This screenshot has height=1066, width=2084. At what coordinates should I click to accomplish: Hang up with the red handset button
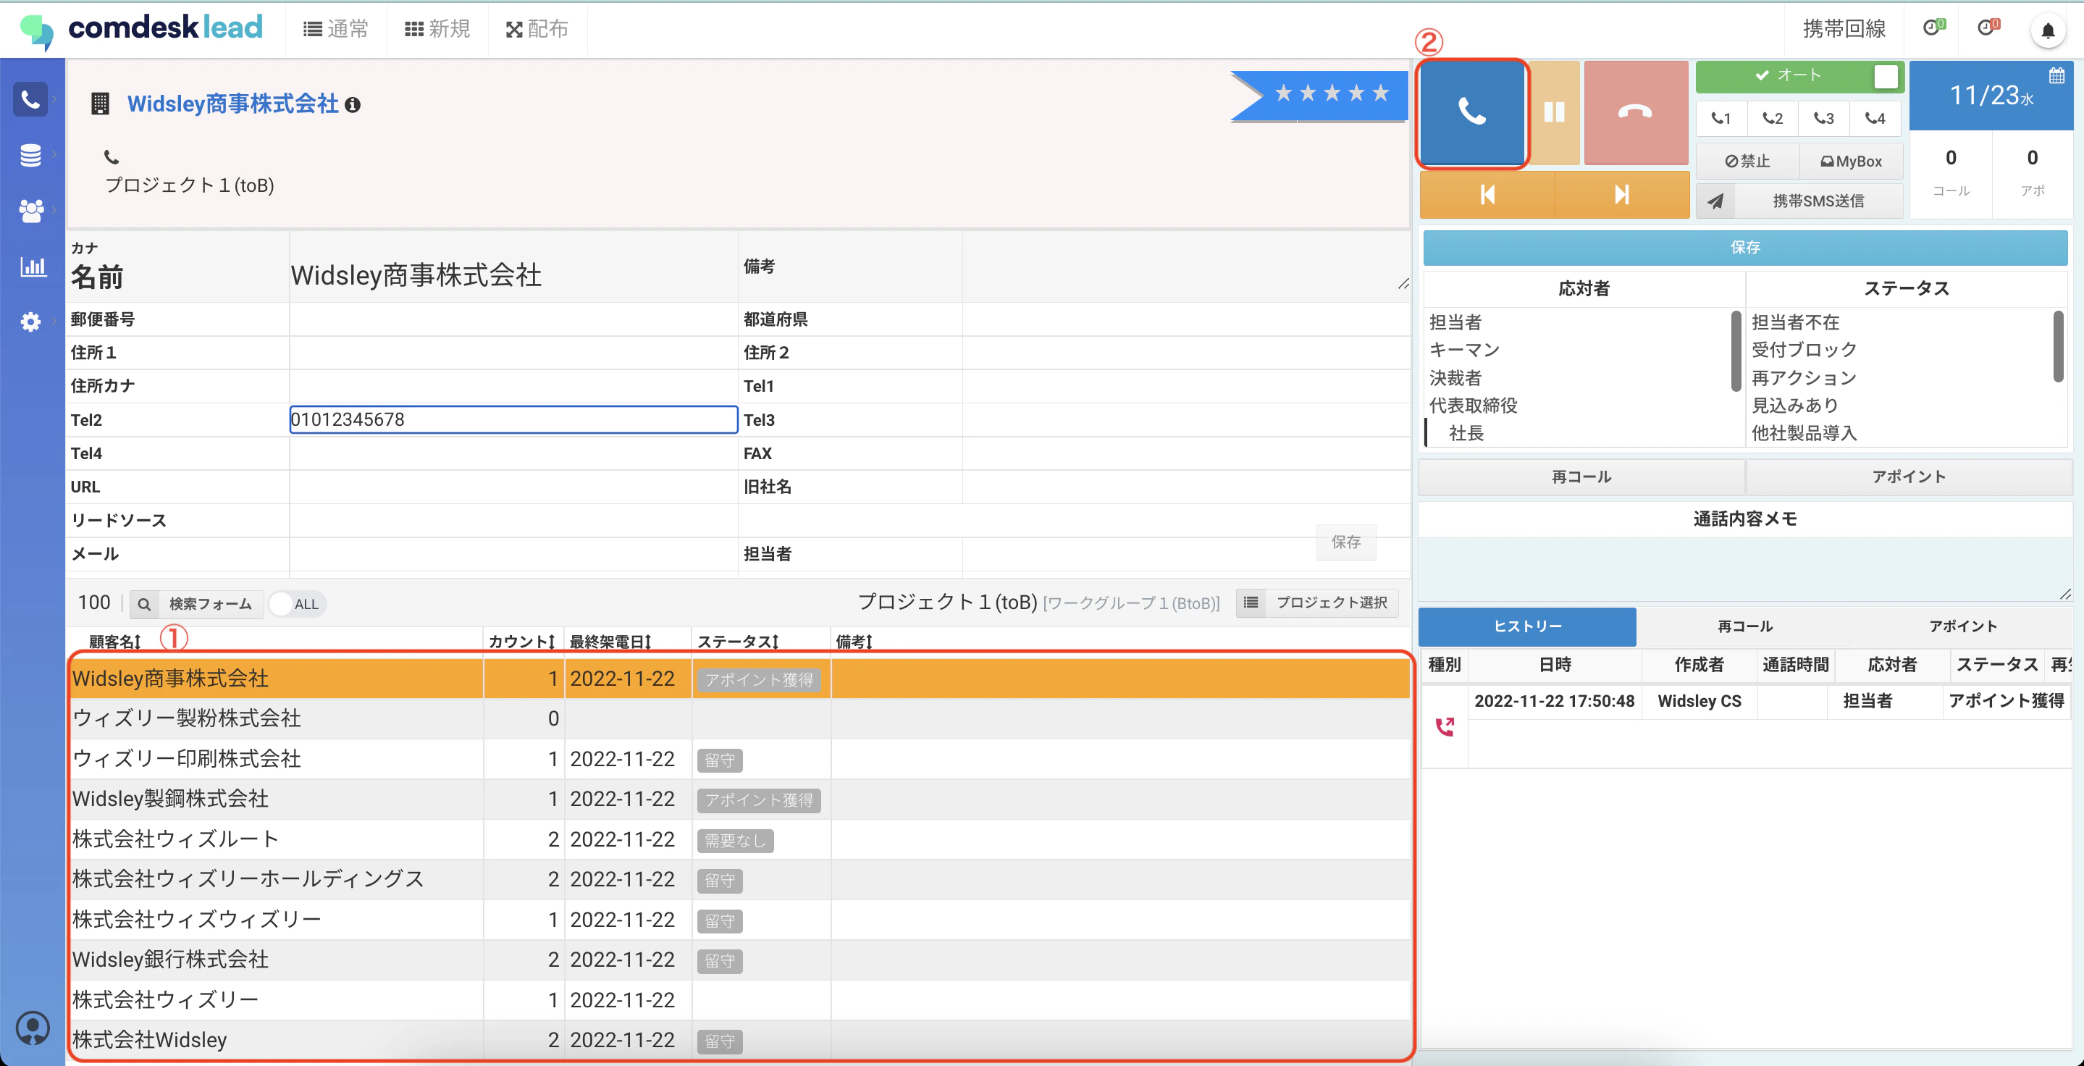coord(1635,112)
